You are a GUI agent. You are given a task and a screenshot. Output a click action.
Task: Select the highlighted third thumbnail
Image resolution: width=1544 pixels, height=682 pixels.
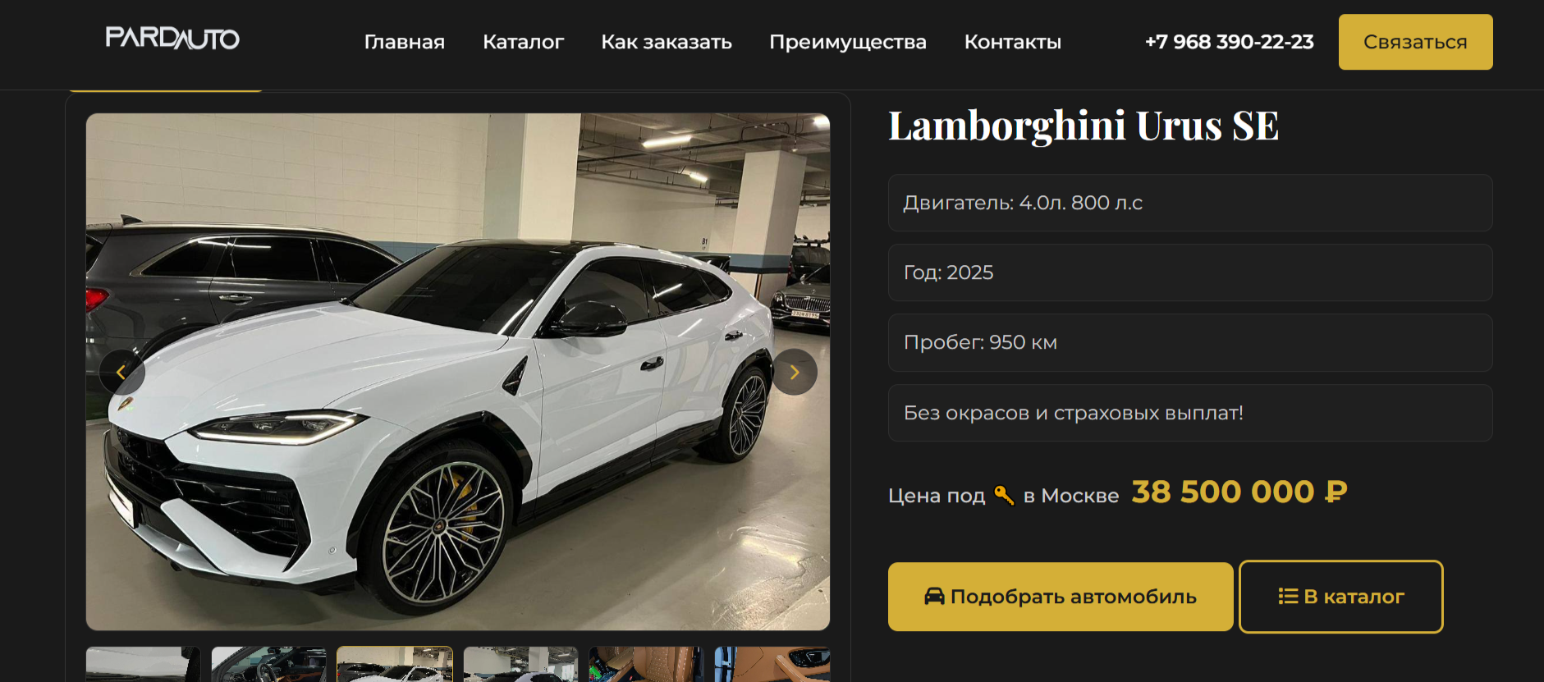395,664
